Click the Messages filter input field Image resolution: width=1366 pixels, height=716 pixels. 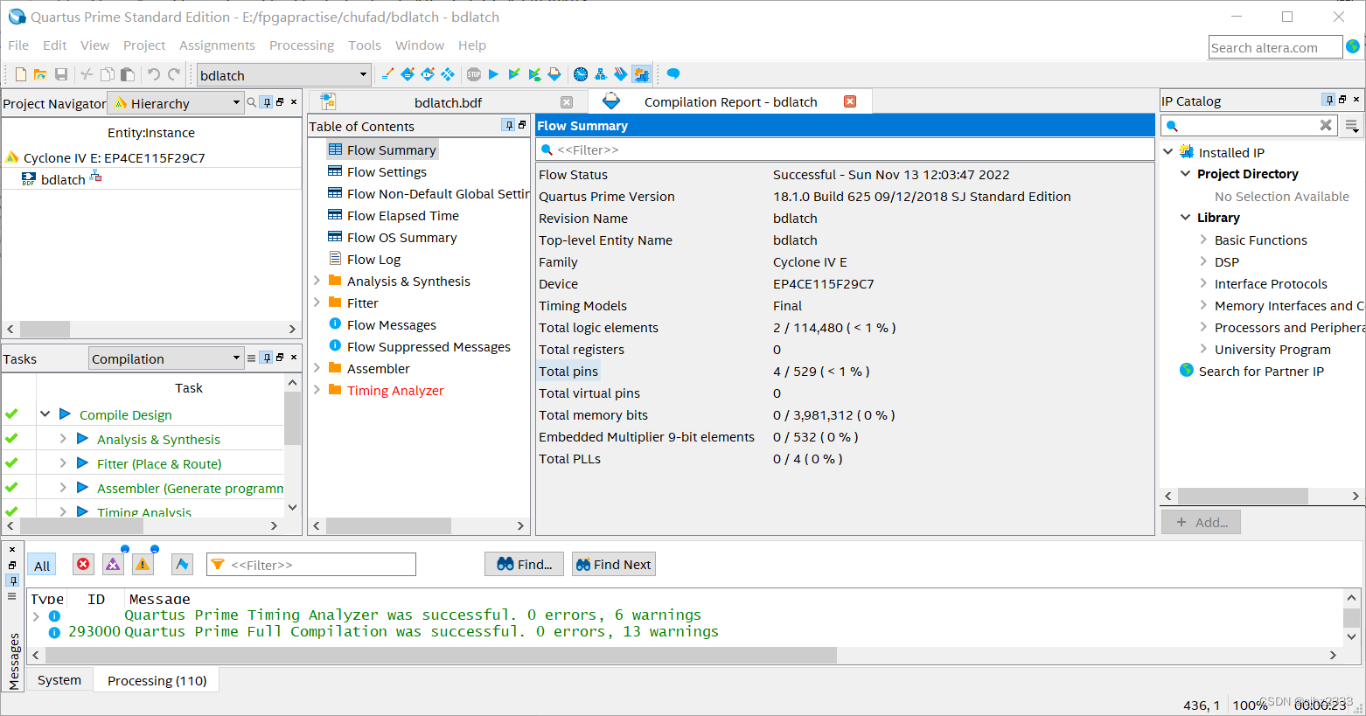(311, 565)
